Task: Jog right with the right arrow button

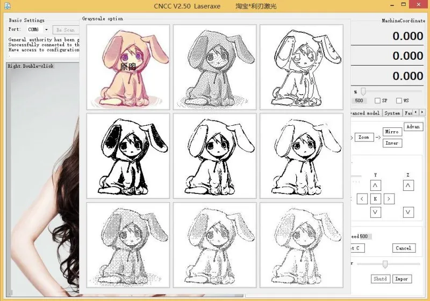Action: coord(389,199)
